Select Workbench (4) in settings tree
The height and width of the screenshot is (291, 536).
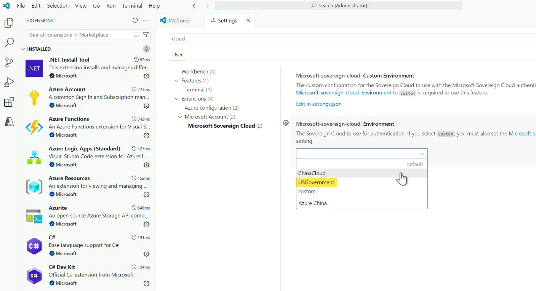[x=198, y=72]
